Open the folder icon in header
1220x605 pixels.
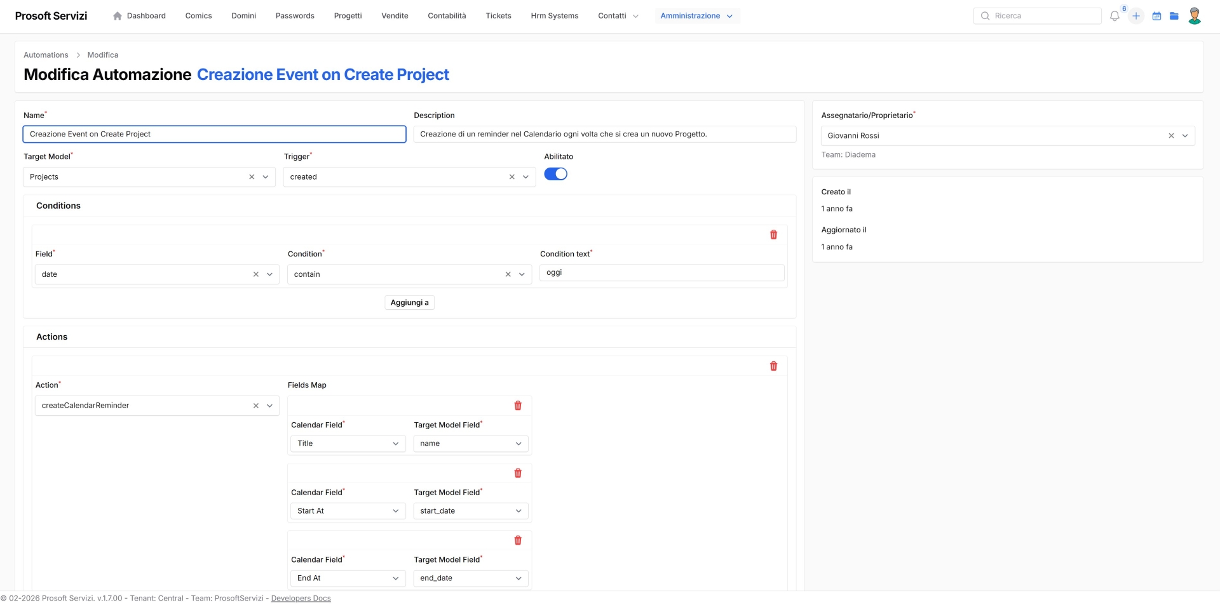click(x=1174, y=16)
